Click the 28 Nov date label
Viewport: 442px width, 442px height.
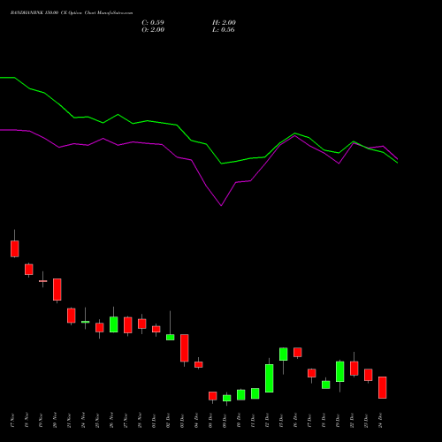point(140,421)
